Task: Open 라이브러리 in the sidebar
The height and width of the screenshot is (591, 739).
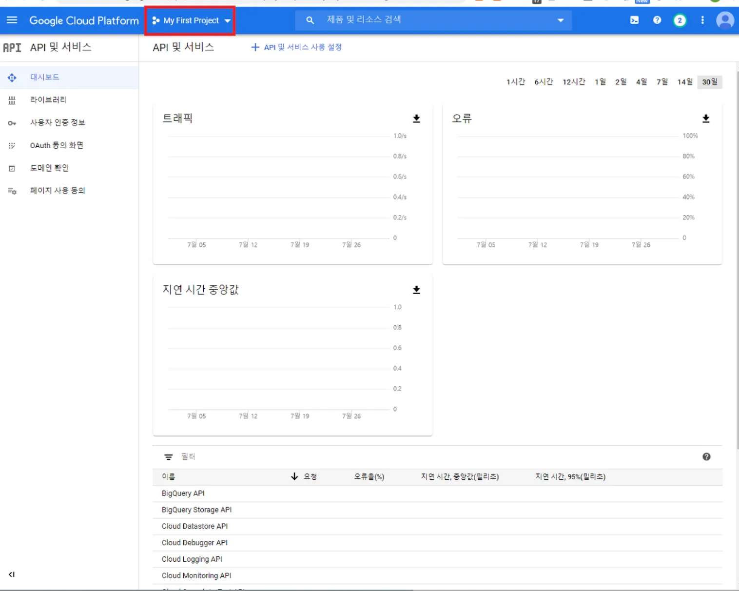Action: (x=69, y=100)
